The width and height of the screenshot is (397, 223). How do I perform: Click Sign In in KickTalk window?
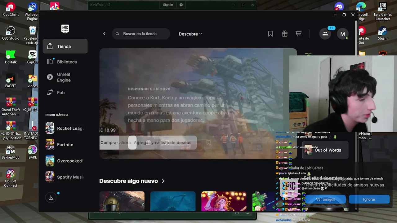coord(168,5)
